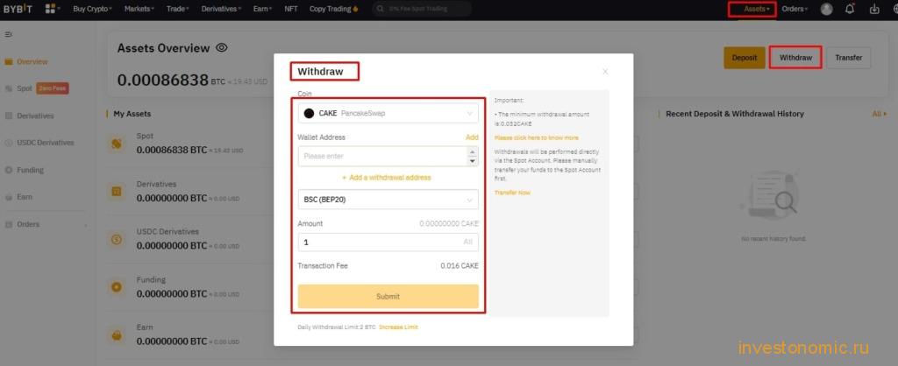Click All in history panel
The image size is (898, 366).
pos(879,114)
